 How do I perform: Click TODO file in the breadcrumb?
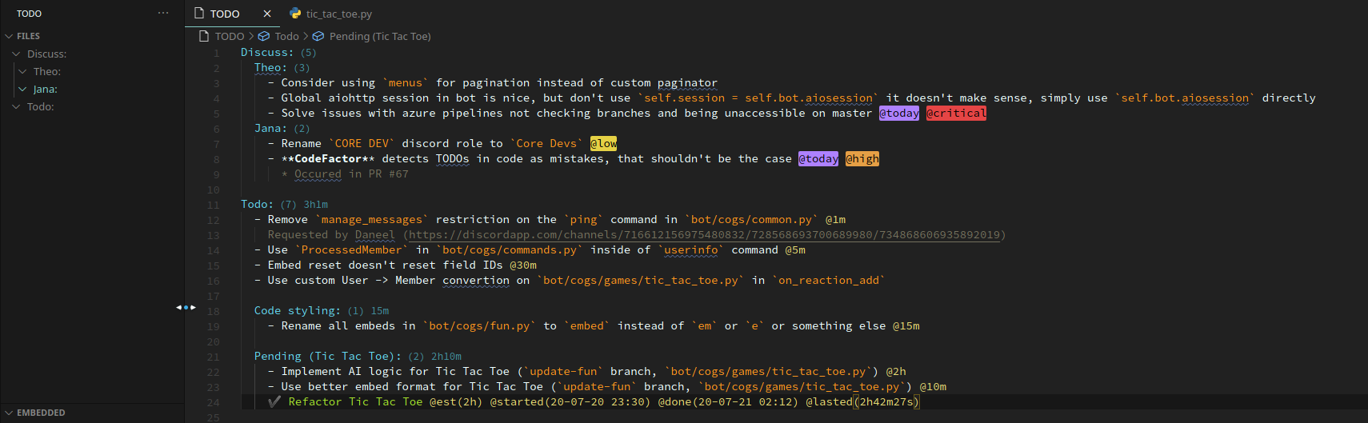(x=230, y=36)
